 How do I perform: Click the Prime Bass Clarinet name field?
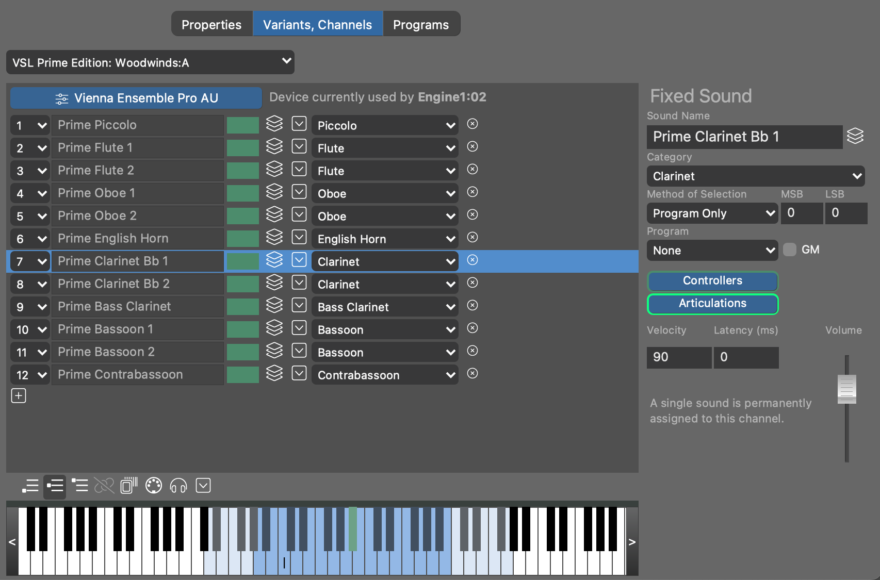point(137,307)
